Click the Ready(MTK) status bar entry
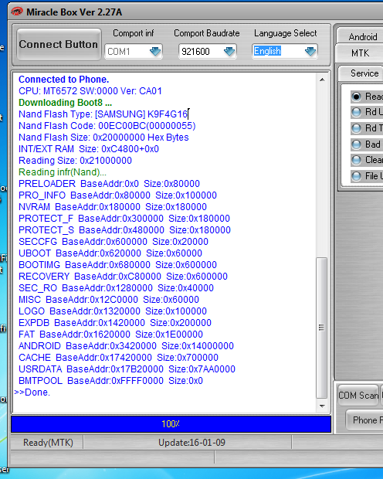 coord(48,443)
